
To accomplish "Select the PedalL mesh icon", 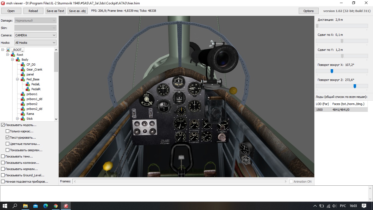I will 28,84.
